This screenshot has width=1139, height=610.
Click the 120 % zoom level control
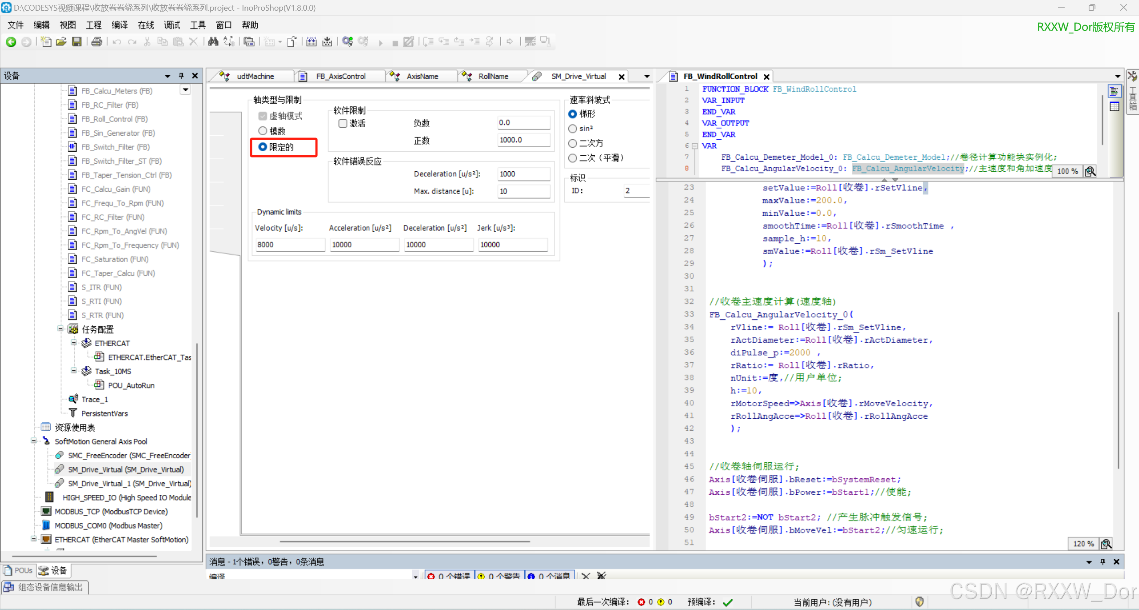1083,543
